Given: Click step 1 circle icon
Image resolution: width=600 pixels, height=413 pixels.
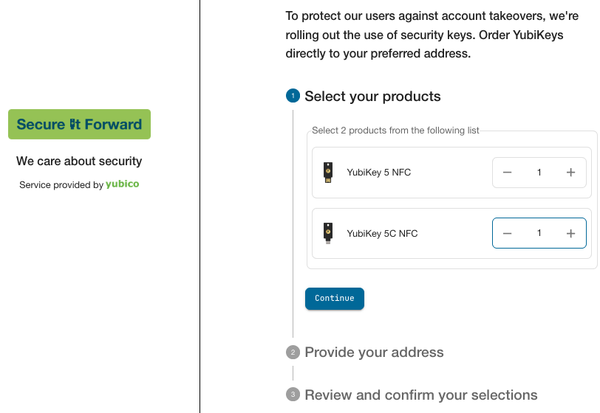Looking at the screenshot, I should [x=293, y=96].
